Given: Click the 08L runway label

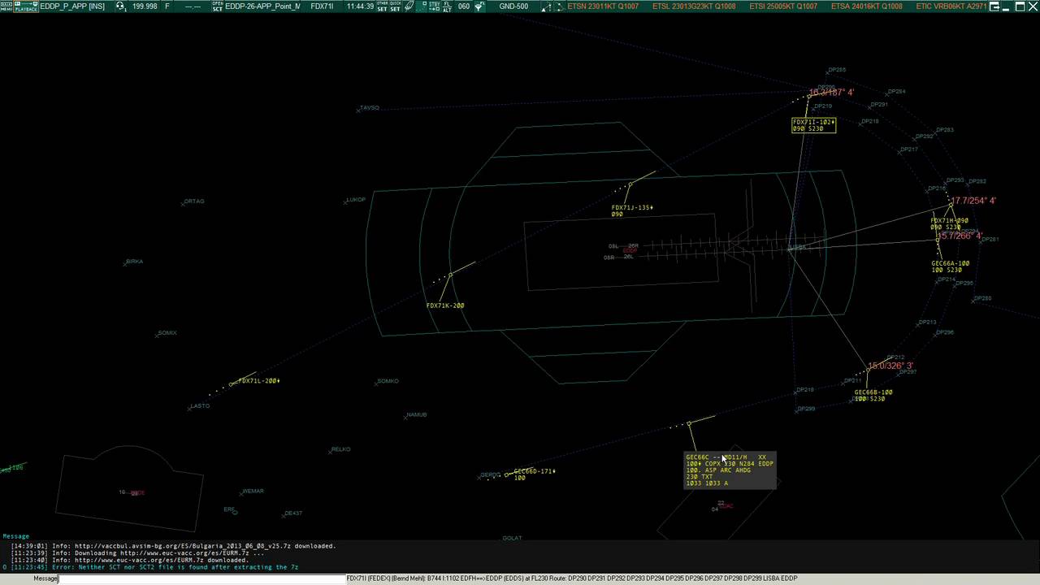Looking at the screenshot, I should coord(613,245).
